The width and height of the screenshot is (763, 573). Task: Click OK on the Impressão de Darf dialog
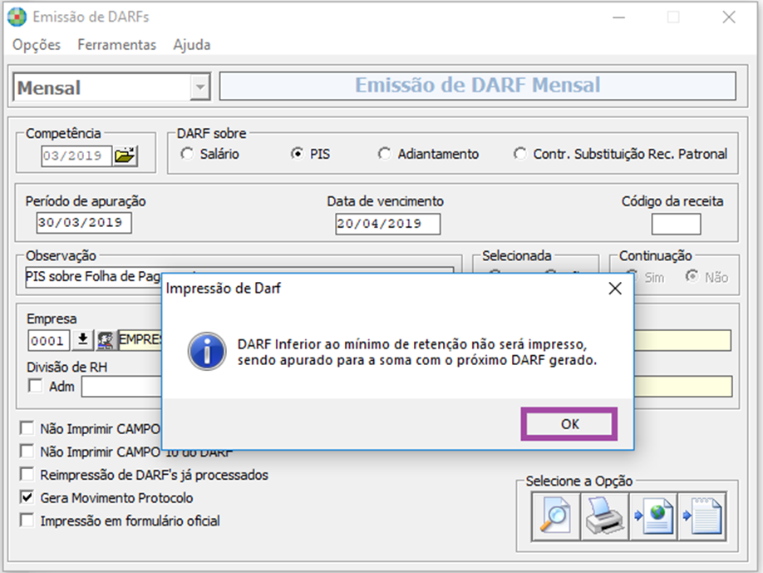tap(569, 424)
